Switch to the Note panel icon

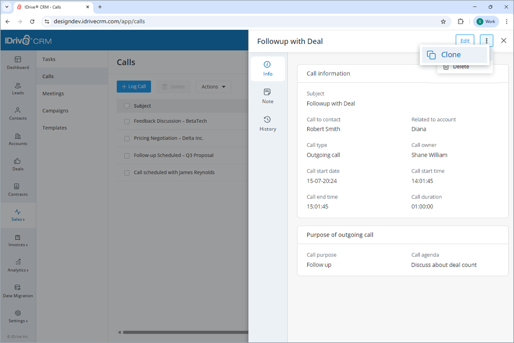coord(267,97)
